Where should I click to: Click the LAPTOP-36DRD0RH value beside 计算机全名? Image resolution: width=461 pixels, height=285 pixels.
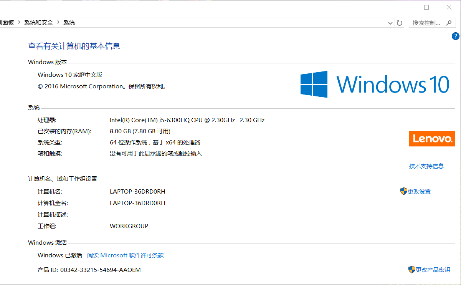(137, 203)
